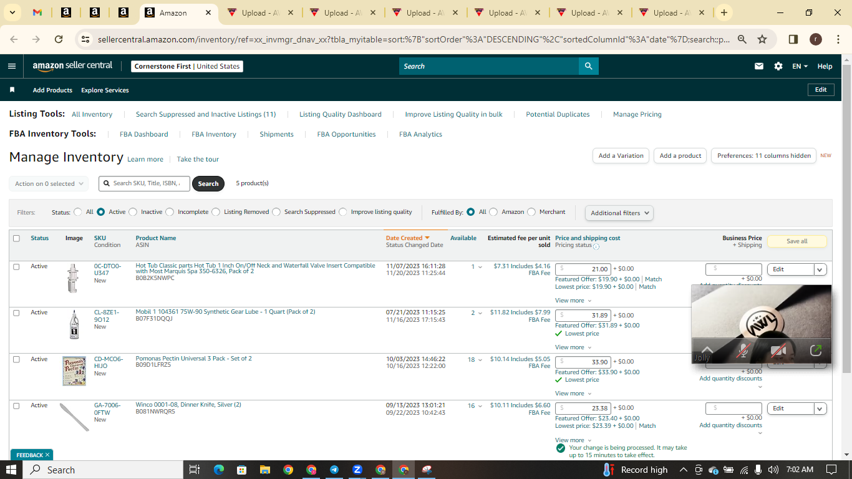Viewport: 852px width, 479px height.
Task: Click the green exit-minimized-view icon in overlay
Action: 815,351
